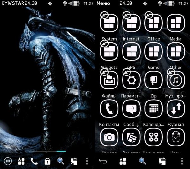Tap the System label text
The image size is (190, 169).
(109, 39)
